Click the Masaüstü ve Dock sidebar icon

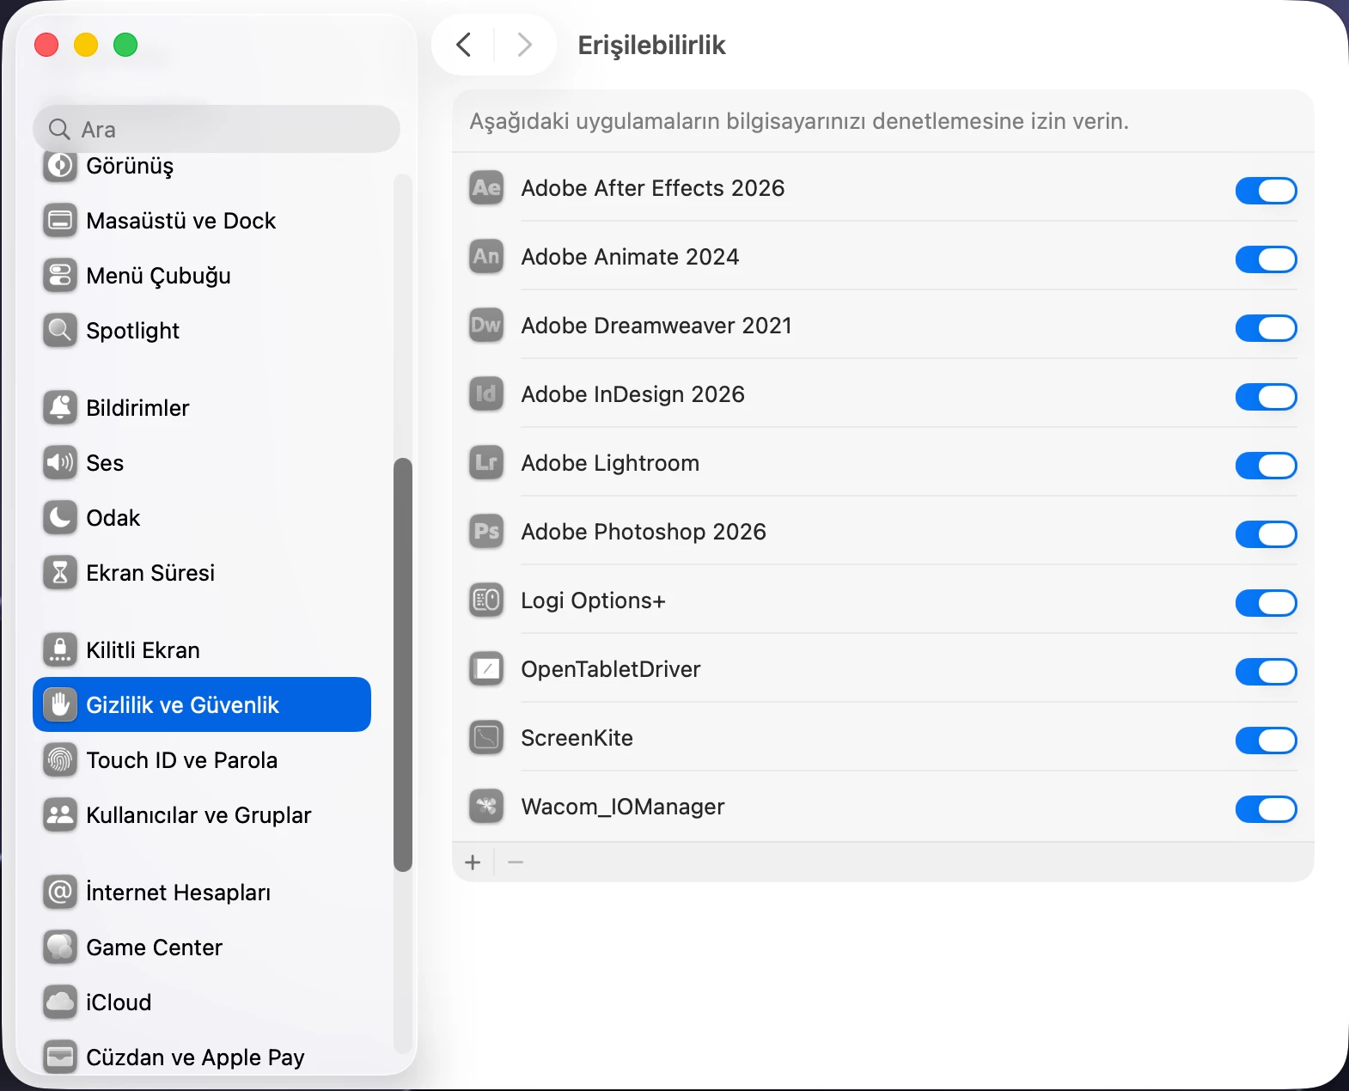(60, 221)
